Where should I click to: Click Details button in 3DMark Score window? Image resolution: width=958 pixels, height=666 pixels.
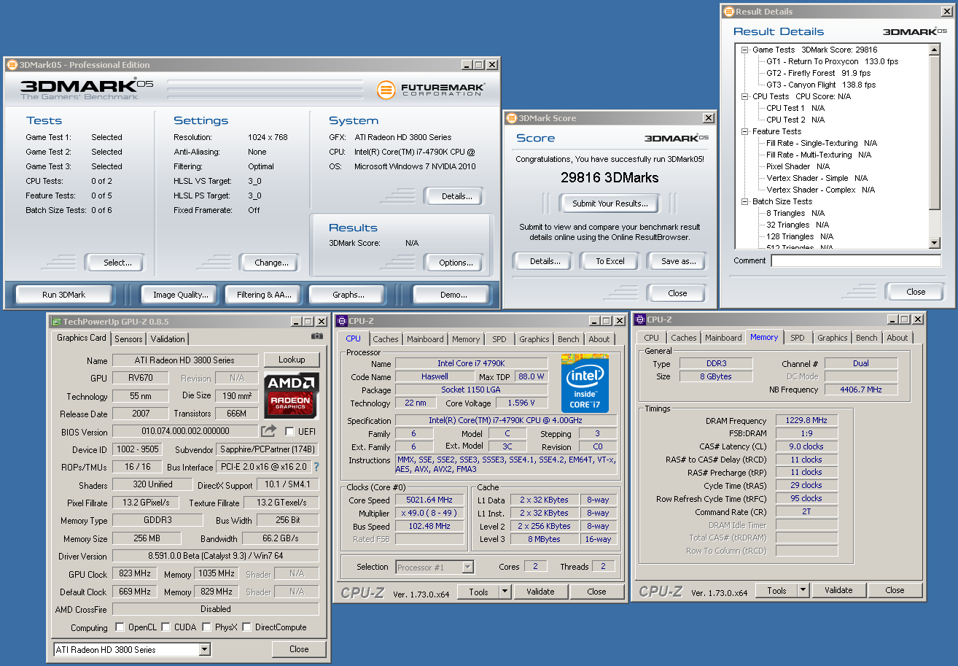point(545,261)
